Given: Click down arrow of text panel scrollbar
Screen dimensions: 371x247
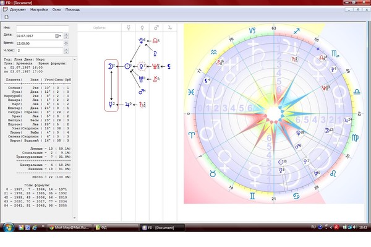Looking at the screenshot, I should pos(75,218).
